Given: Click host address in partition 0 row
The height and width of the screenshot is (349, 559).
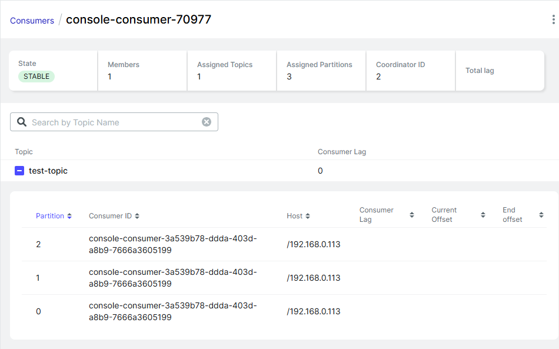Looking at the screenshot, I should pos(314,311).
